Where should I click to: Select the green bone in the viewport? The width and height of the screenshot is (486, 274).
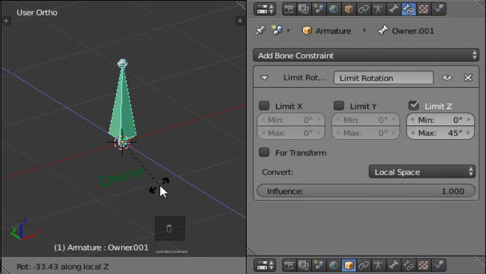pyautogui.click(x=122, y=105)
